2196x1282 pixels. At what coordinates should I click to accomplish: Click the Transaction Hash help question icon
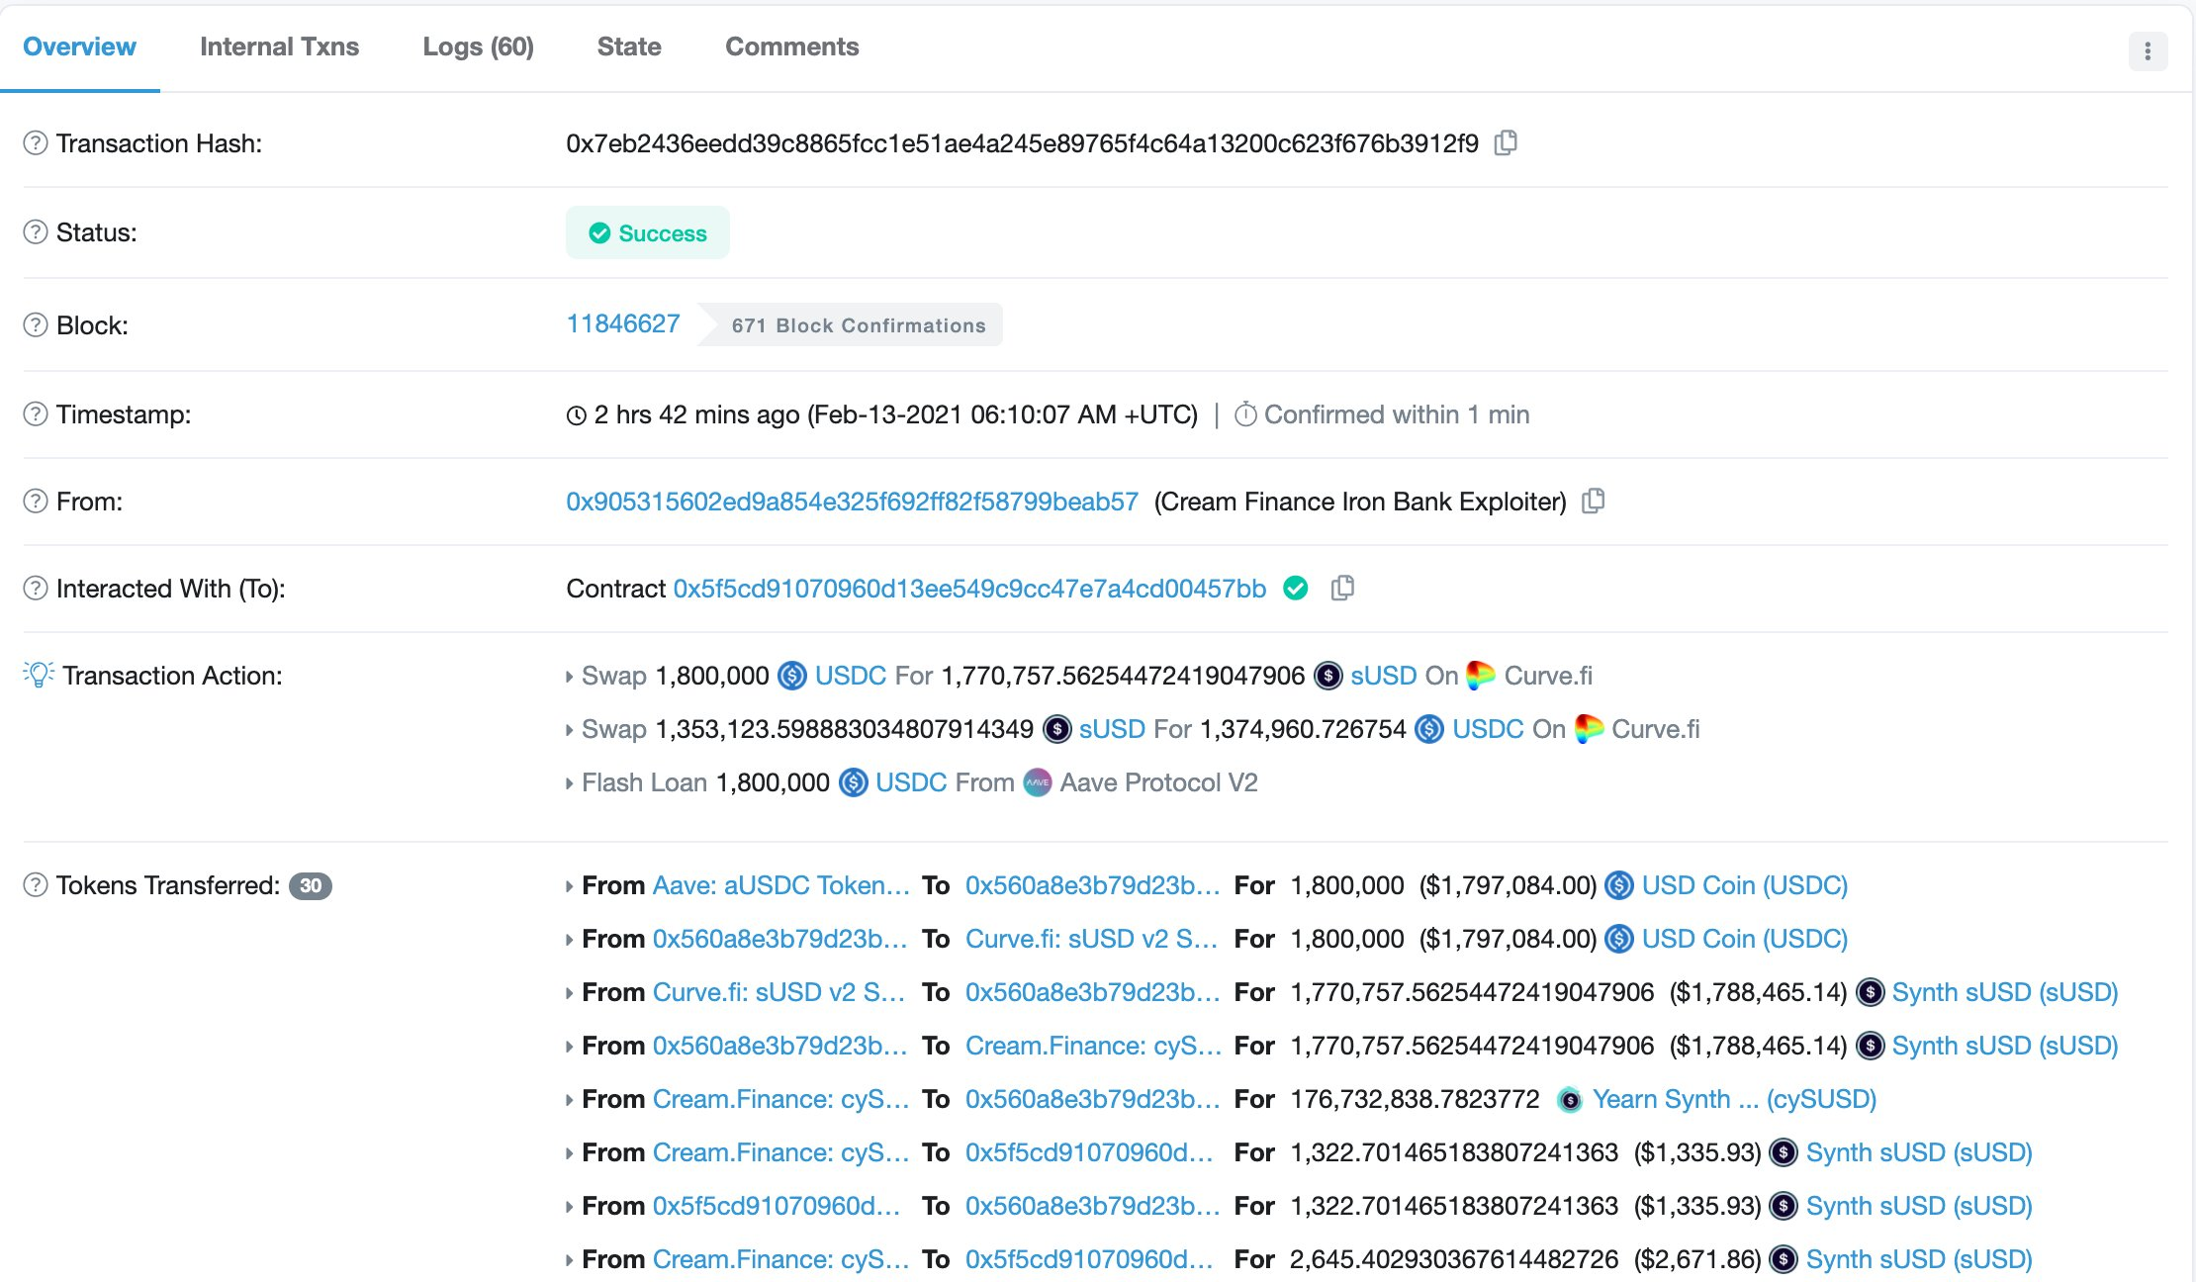point(36,143)
